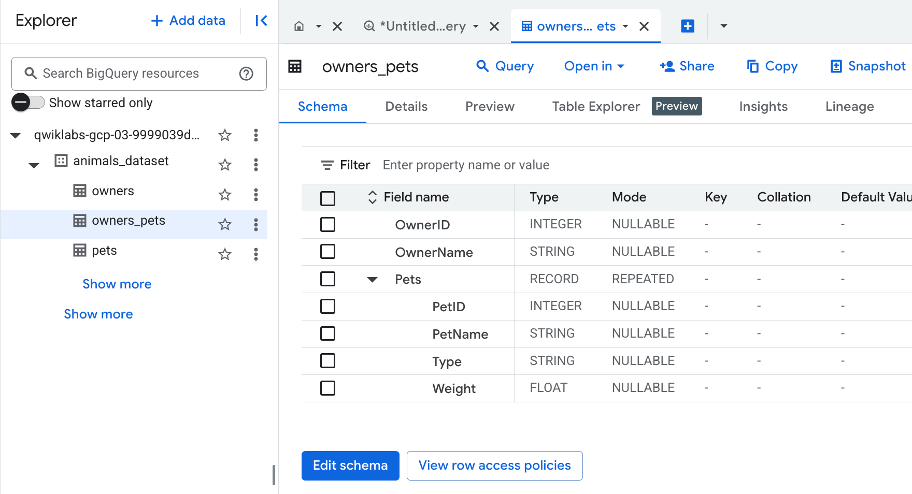Open actions menu for the owners table
The width and height of the screenshot is (912, 494).
255,195
